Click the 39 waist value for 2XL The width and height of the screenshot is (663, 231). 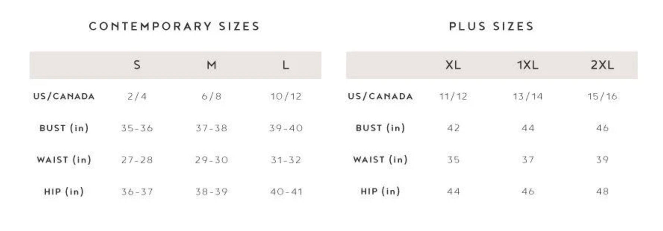coord(602,160)
